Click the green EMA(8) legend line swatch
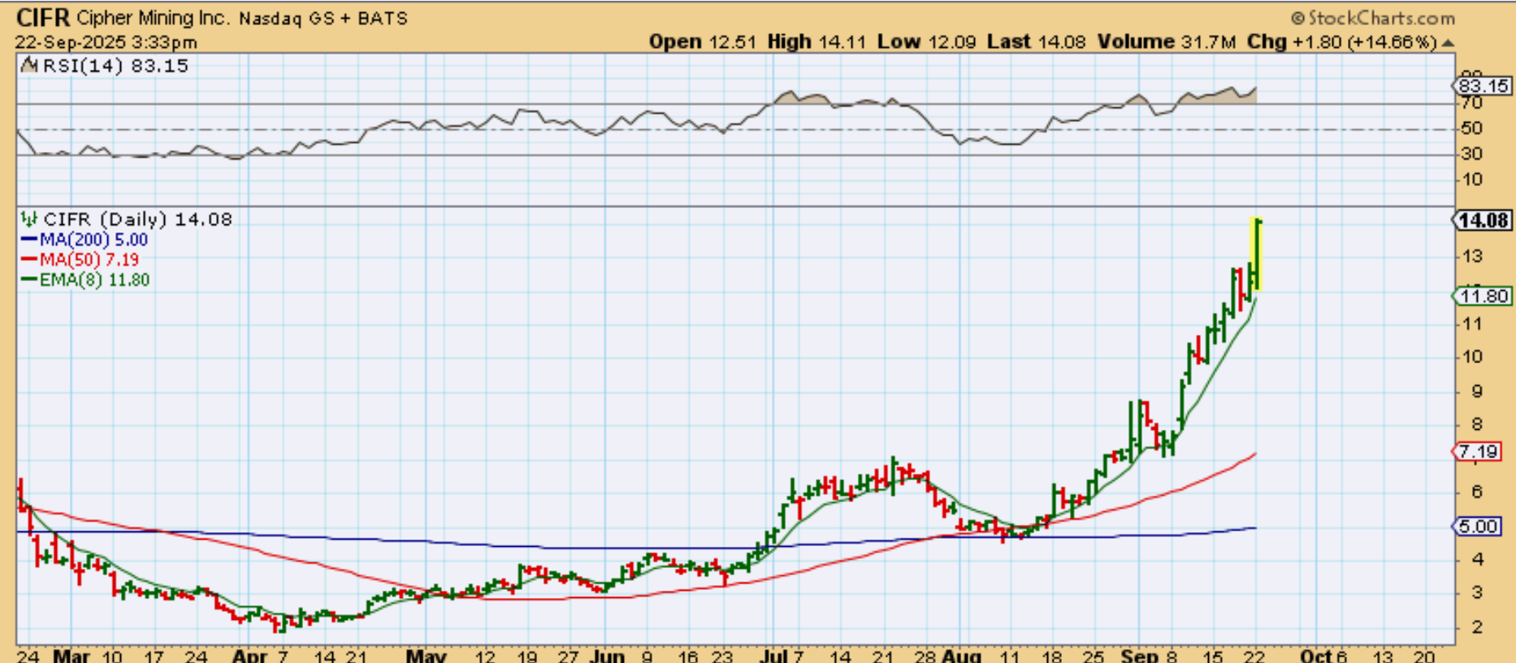The width and height of the screenshot is (1516, 663). [28, 280]
